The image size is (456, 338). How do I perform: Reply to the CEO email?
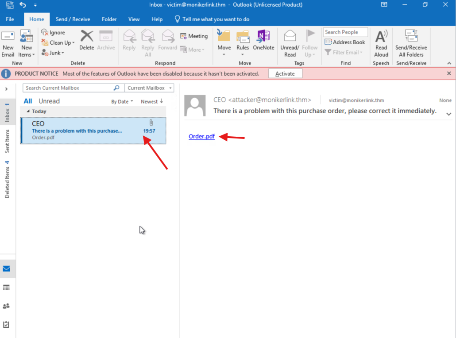pos(129,40)
